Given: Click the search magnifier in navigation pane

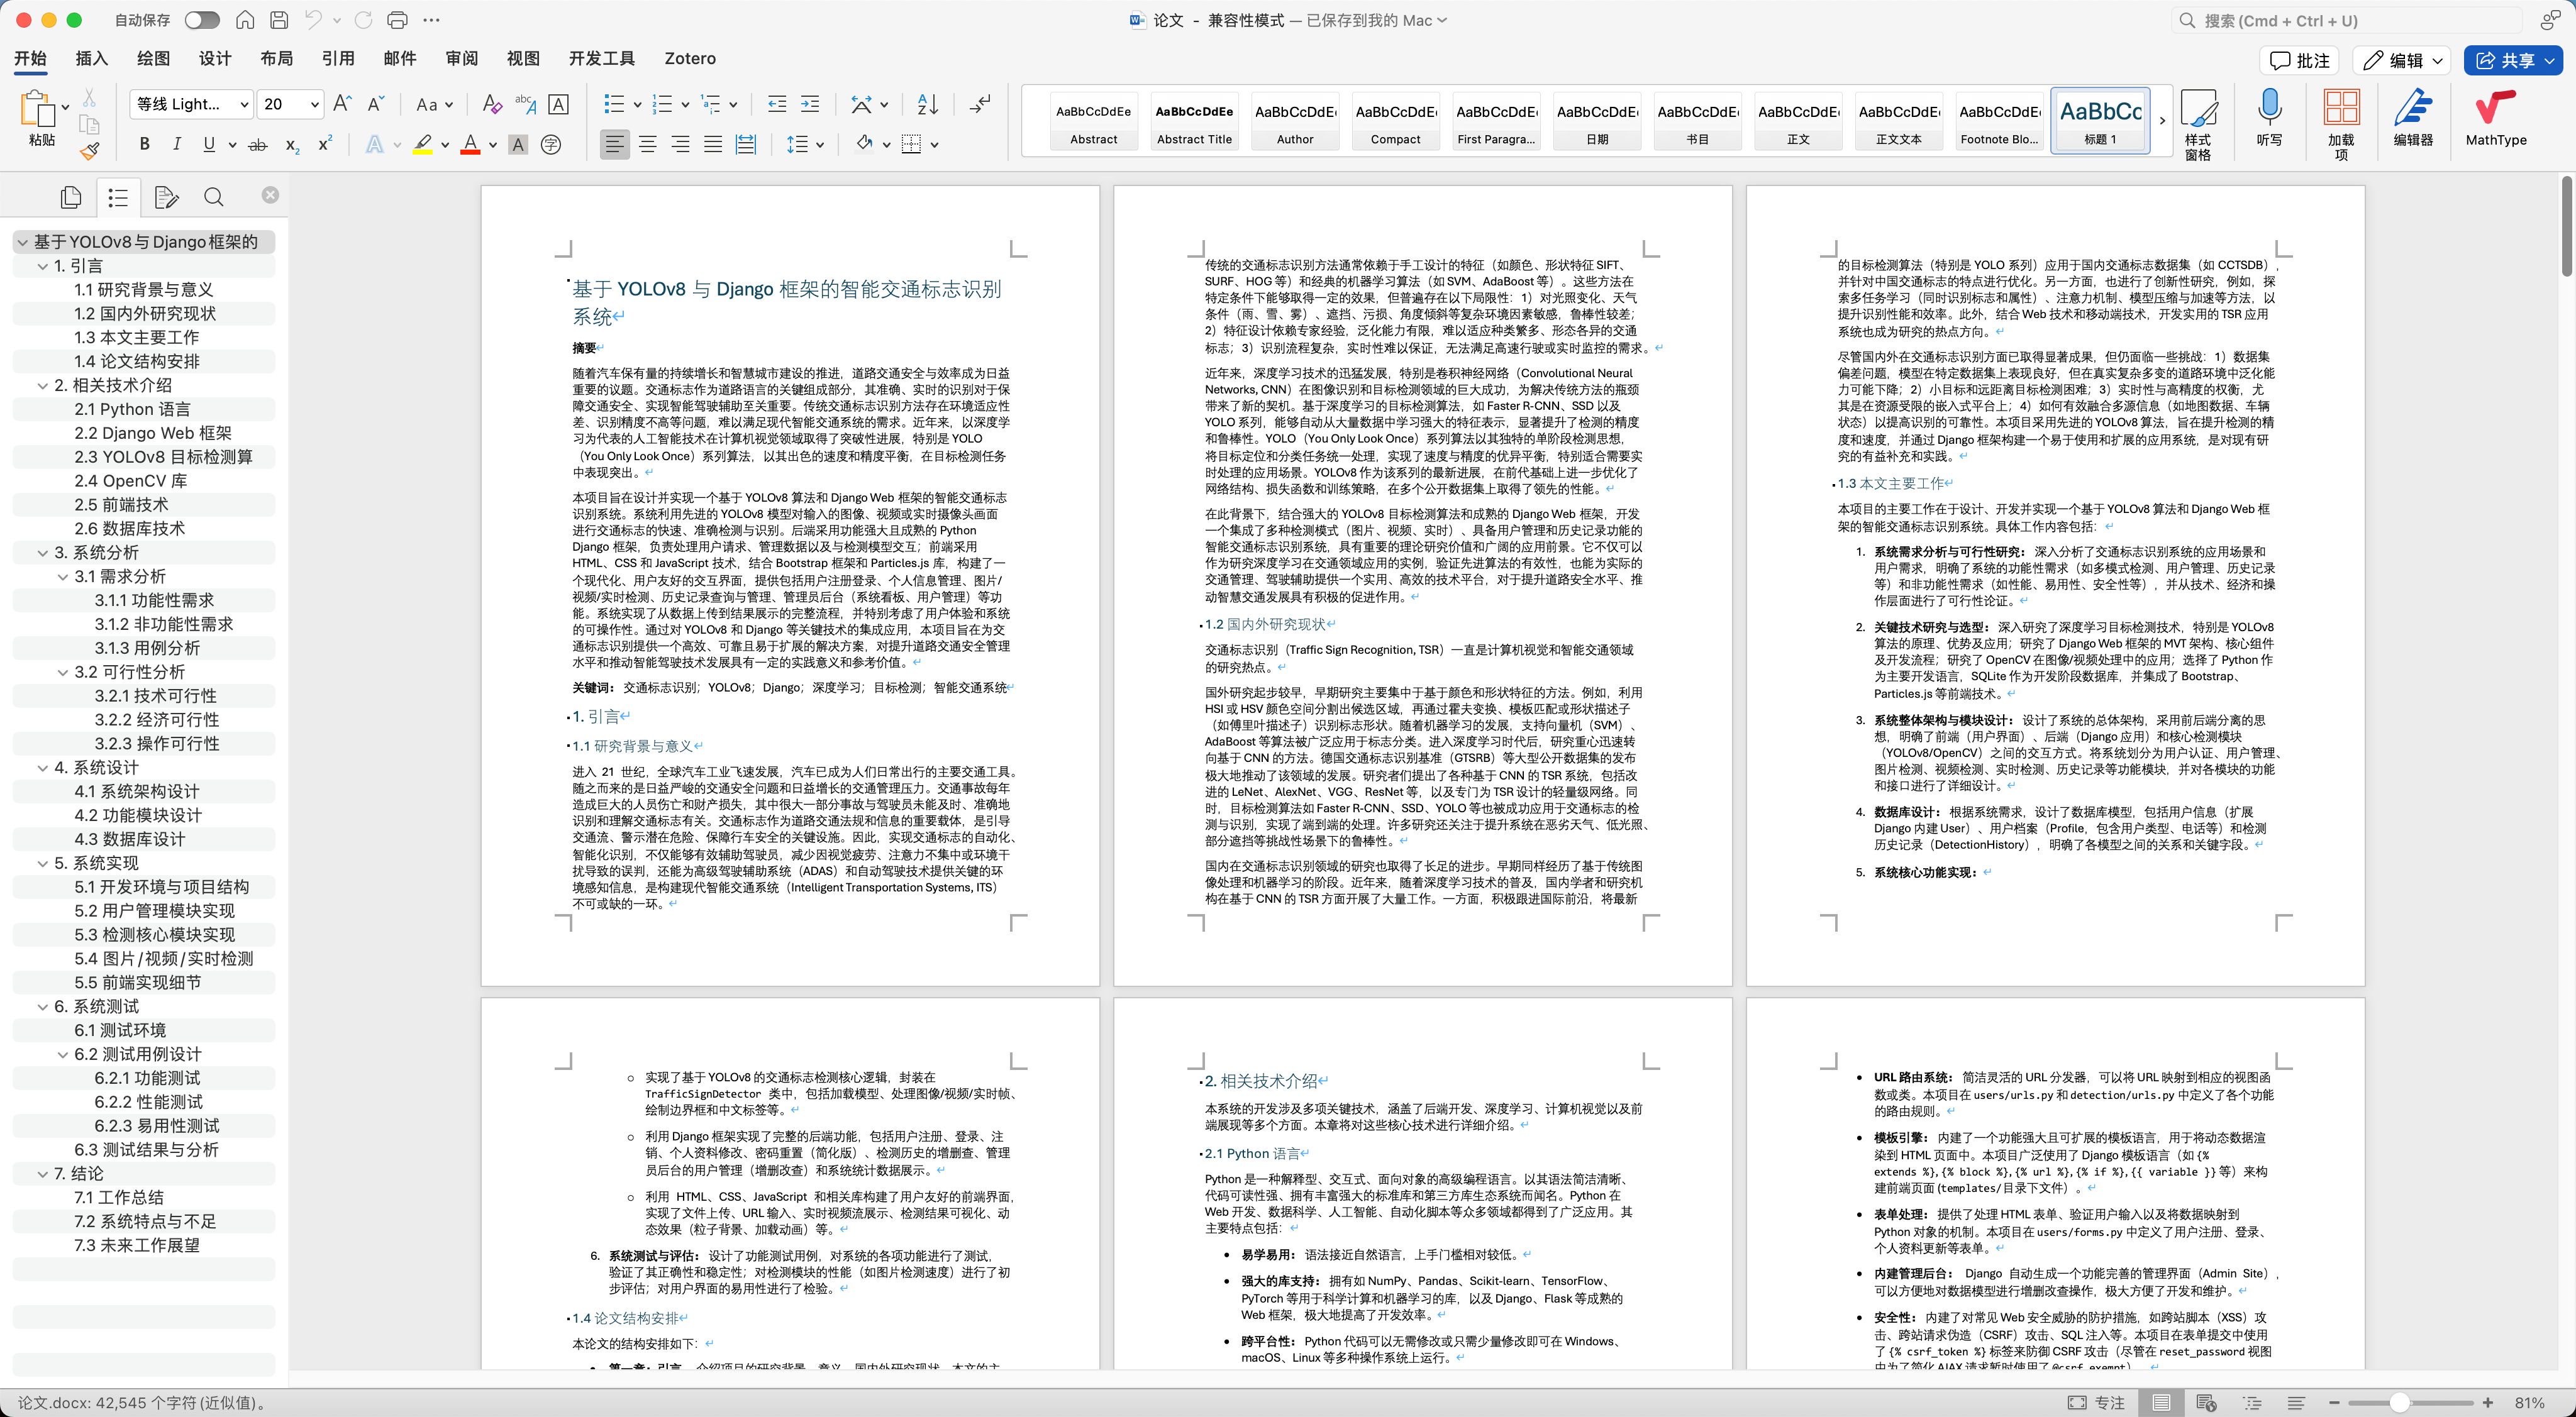Looking at the screenshot, I should tap(213, 197).
